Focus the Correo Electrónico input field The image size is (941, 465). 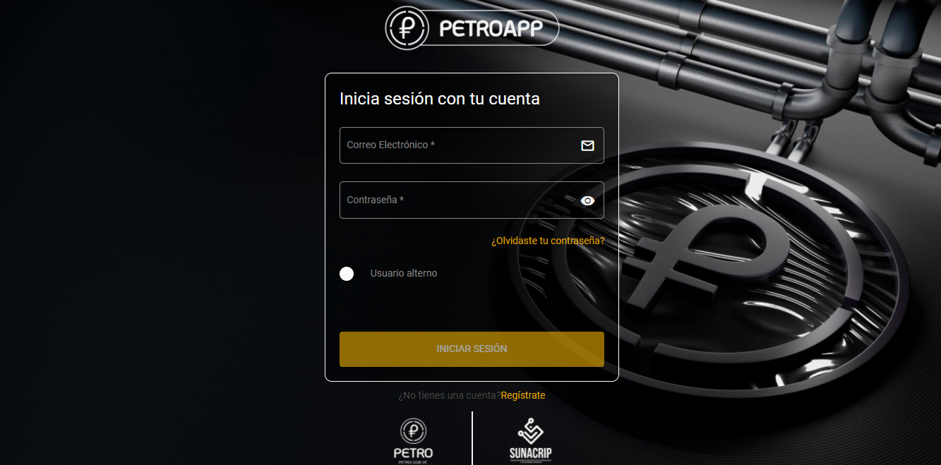pos(472,145)
